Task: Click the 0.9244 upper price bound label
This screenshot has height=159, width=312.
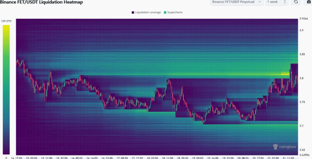Action: click(304, 19)
